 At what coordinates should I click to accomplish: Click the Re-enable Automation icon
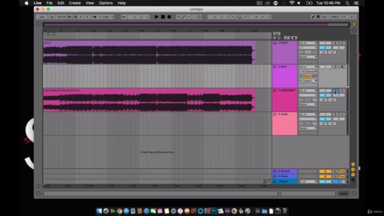(x=189, y=17)
